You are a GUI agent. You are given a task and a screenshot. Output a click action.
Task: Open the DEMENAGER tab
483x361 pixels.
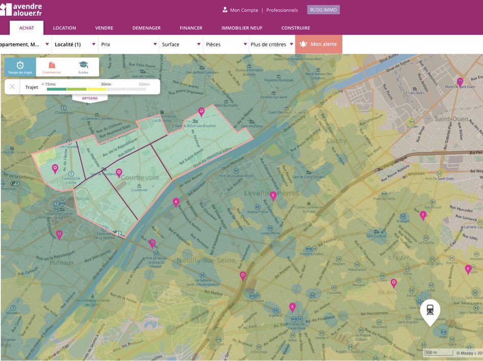[146, 28]
